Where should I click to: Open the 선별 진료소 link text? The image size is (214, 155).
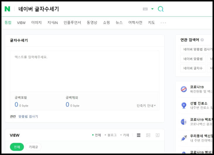tap(198, 103)
